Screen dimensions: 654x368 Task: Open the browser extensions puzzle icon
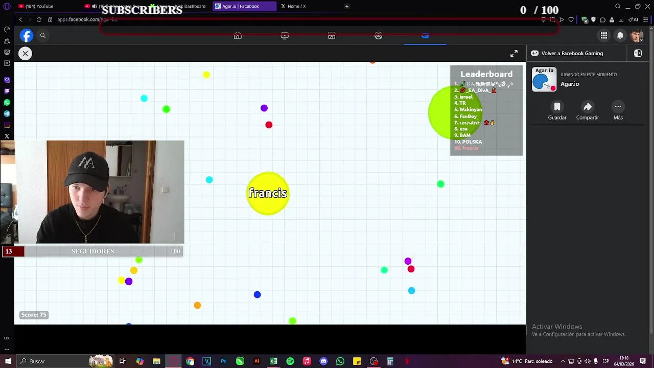click(x=602, y=19)
